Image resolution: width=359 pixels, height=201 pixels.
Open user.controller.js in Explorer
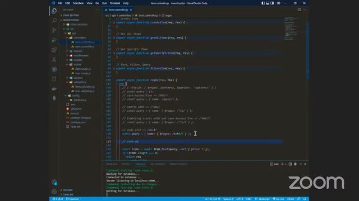[x=85, y=46]
